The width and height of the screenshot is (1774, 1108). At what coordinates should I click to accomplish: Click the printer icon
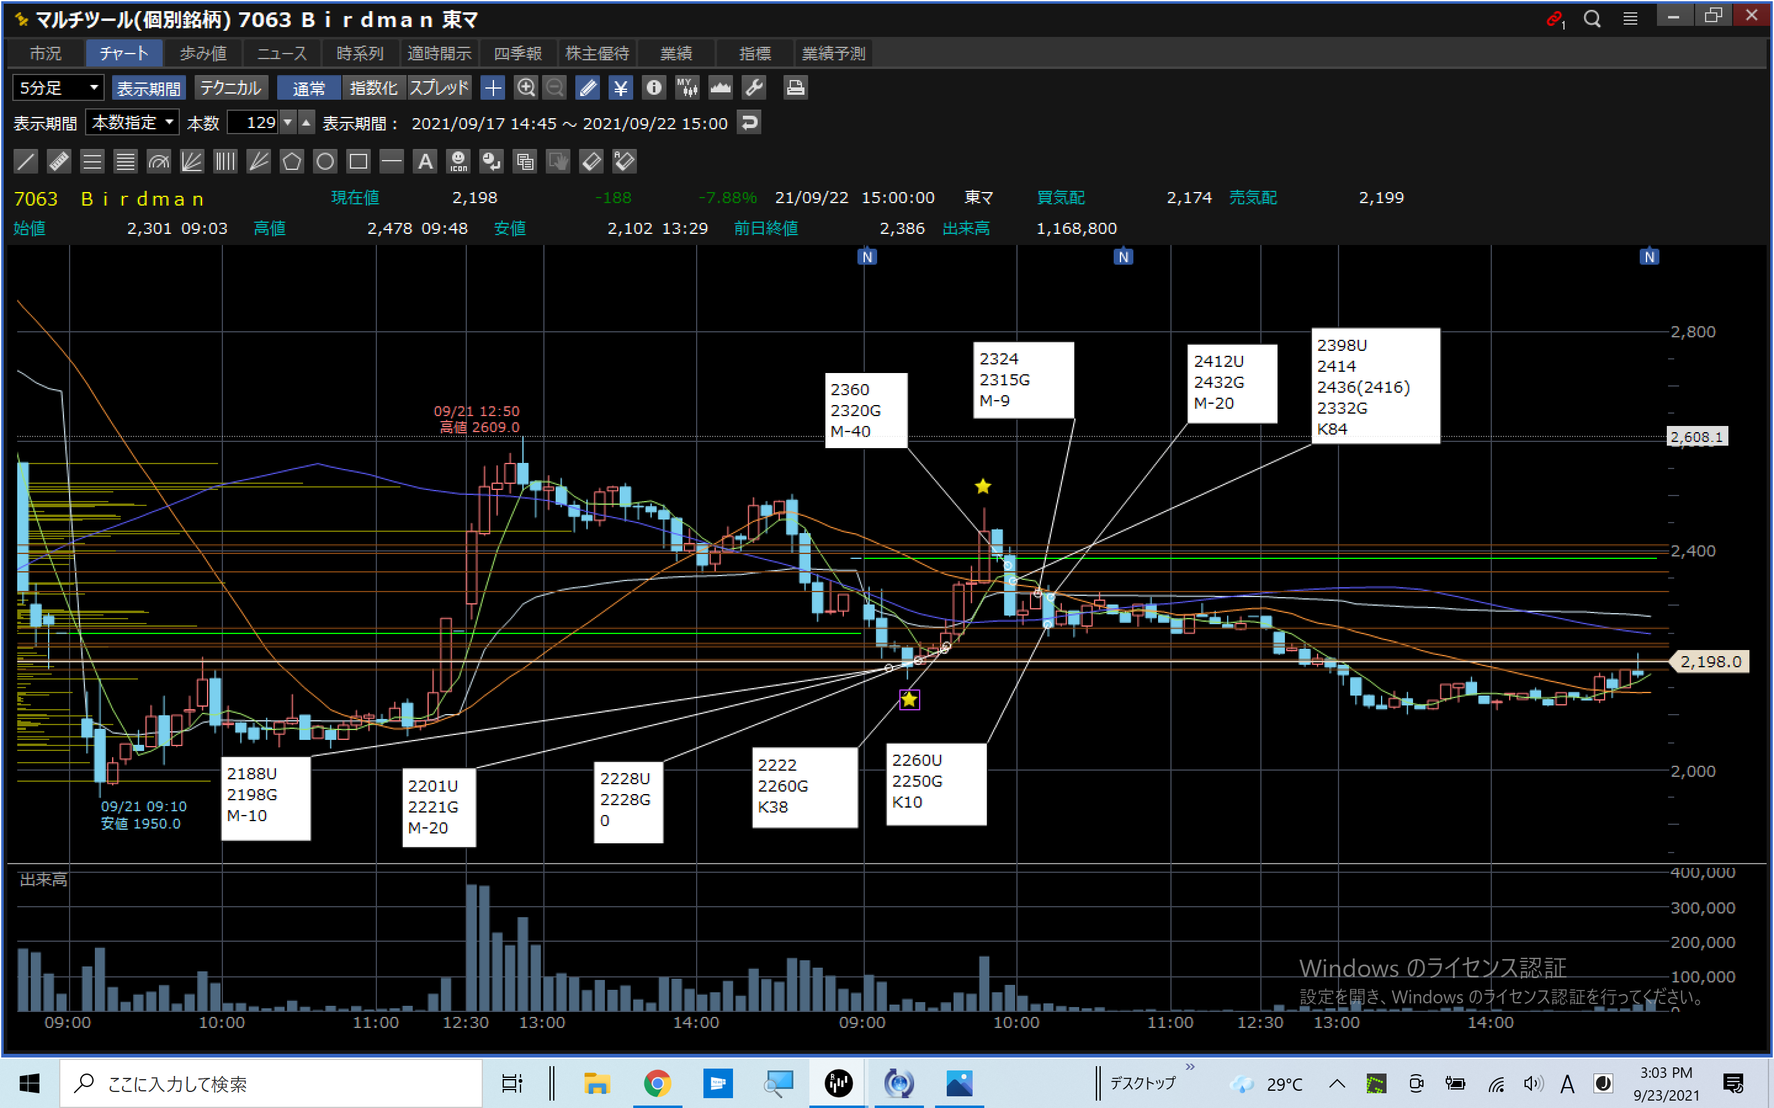click(795, 88)
